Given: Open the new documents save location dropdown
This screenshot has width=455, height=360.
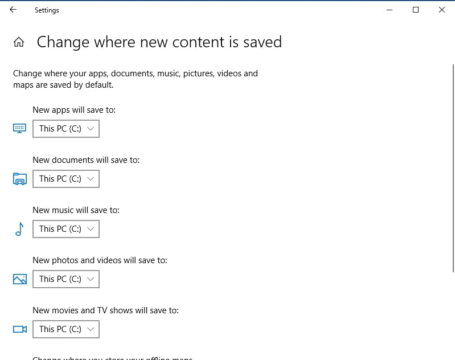Looking at the screenshot, I should (66, 179).
